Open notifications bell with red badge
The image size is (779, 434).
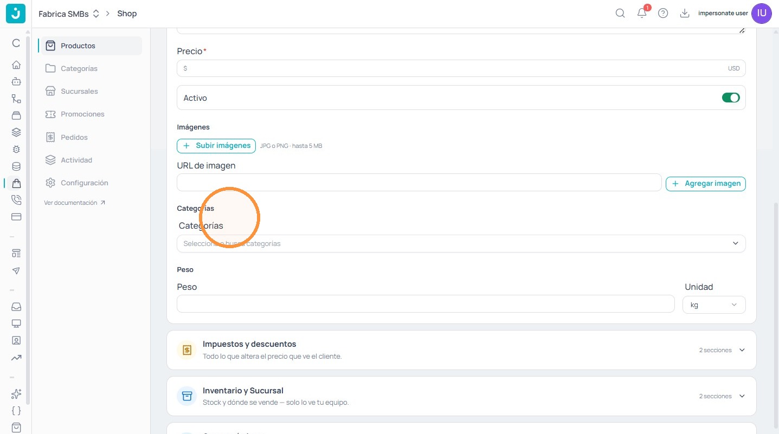pos(642,13)
